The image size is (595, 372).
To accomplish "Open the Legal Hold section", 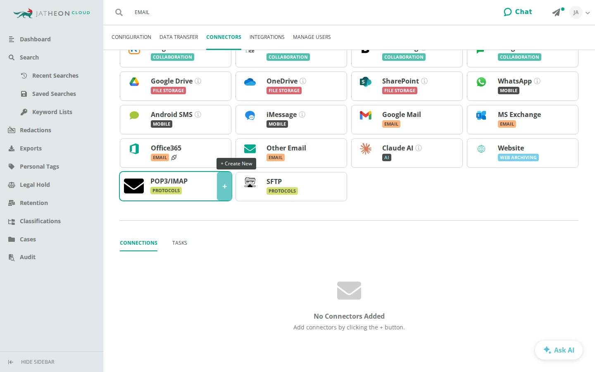I will [x=35, y=185].
